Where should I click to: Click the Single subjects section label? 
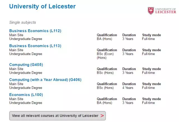[23, 22]
